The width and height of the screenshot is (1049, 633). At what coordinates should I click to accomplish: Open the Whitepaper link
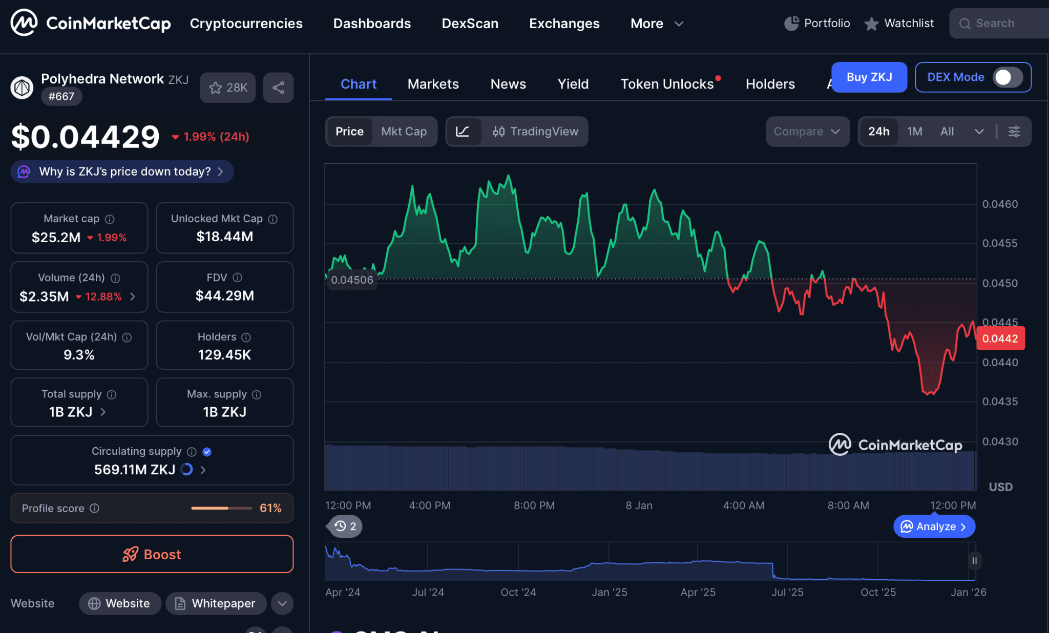coord(216,603)
